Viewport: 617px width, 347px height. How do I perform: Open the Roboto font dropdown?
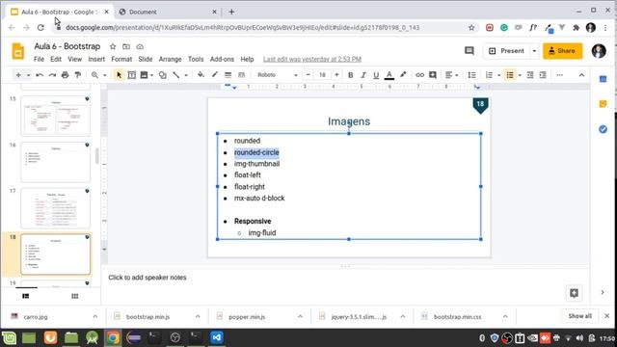click(x=277, y=75)
